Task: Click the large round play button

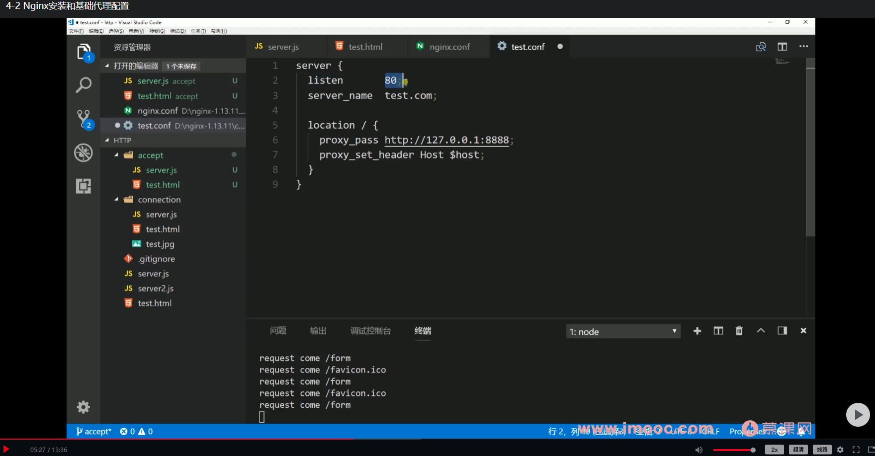Action: (x=858, y=415)
